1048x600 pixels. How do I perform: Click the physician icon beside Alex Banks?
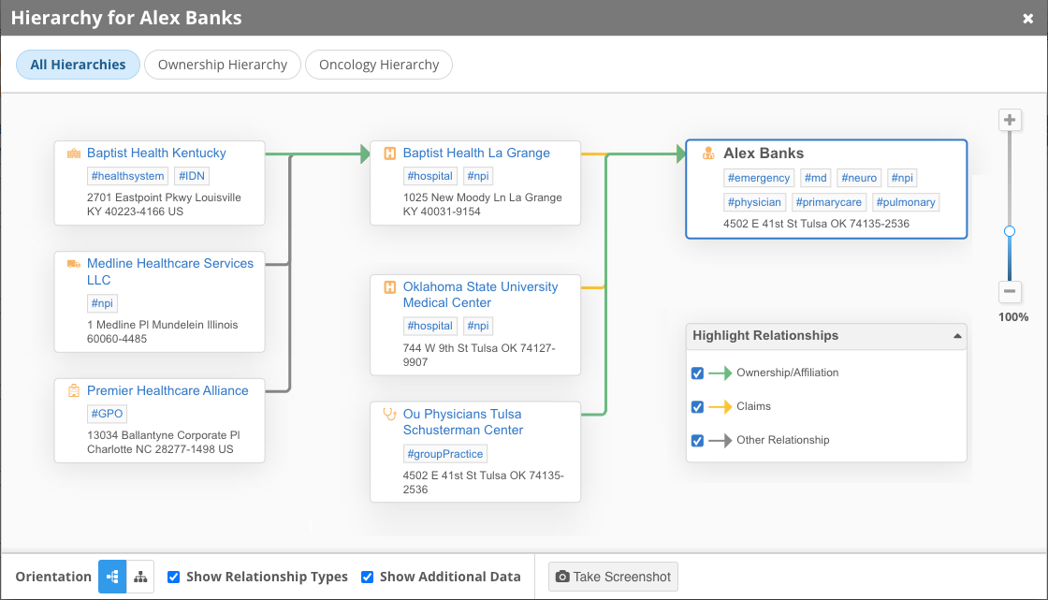click(x=708, y=154)
